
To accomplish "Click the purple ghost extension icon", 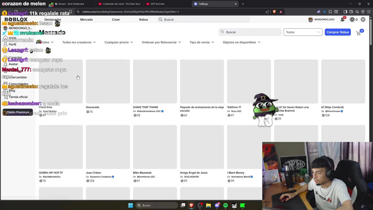I will click(x=319, y=12).
